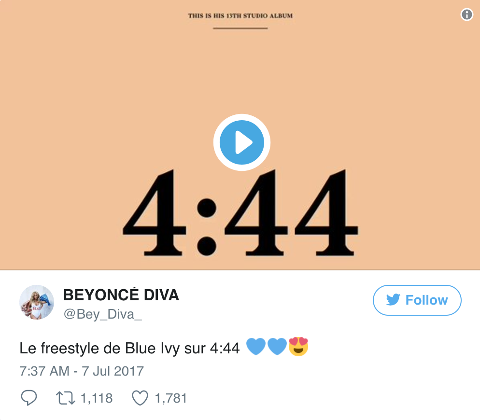The height and width of the screenshot is (420, 480).
Task: Open the info icon on video
Action: [x=466, y=14]
